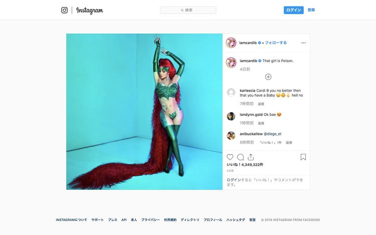
Task: Open the プライバシー footer link
Action: (150, 220)
